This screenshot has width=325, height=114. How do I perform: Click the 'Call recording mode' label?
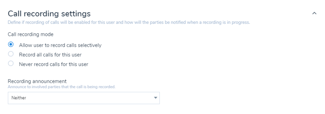tap(30, 34)
